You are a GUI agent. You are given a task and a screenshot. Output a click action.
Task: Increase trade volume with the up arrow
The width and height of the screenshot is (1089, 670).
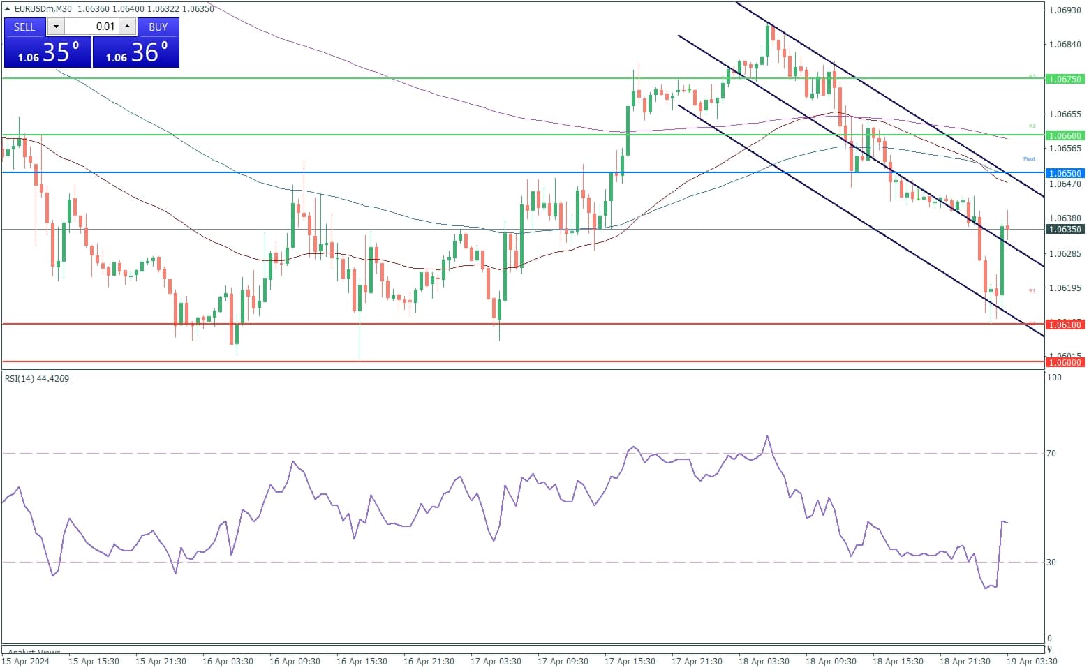click(127, 27)
